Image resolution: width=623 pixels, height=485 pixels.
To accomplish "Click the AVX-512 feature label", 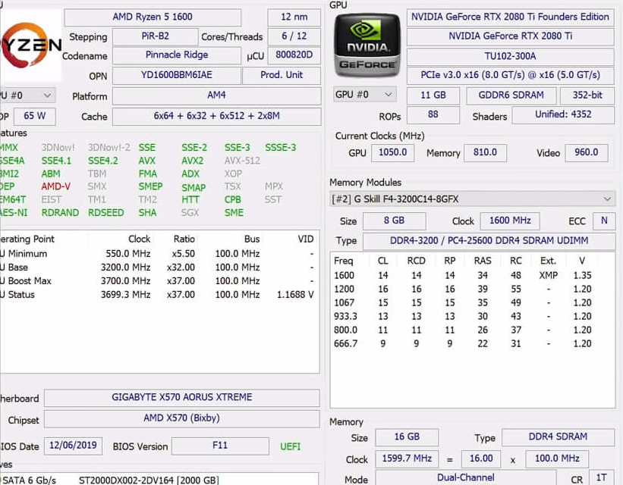I will click(x=242, y=161).
